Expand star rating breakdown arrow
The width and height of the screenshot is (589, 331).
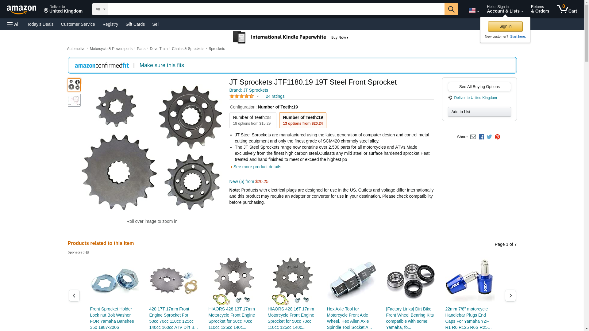[258, 97]
